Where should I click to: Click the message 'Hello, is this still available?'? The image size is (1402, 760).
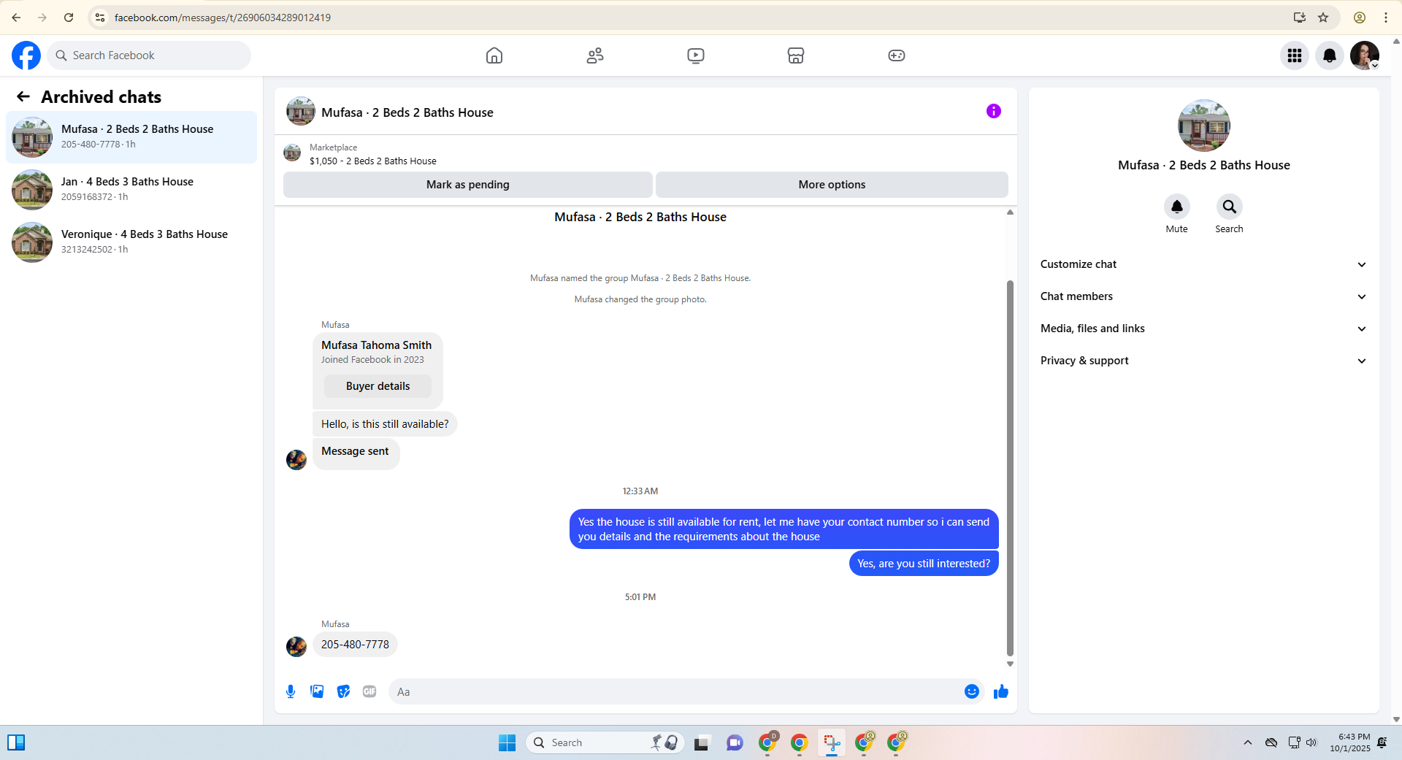pos(385,424)
